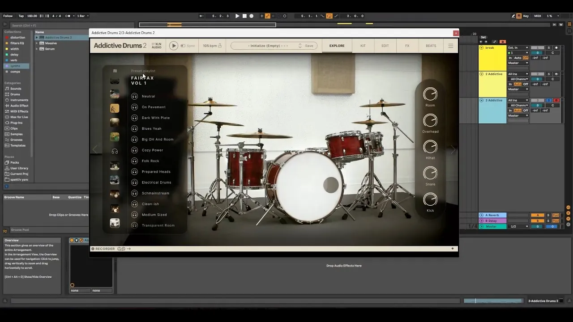
Task: Select the Medium Sized preset
Action: pos(154,215)
